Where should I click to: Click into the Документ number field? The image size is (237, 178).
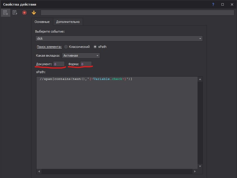(x=59, y=64)
